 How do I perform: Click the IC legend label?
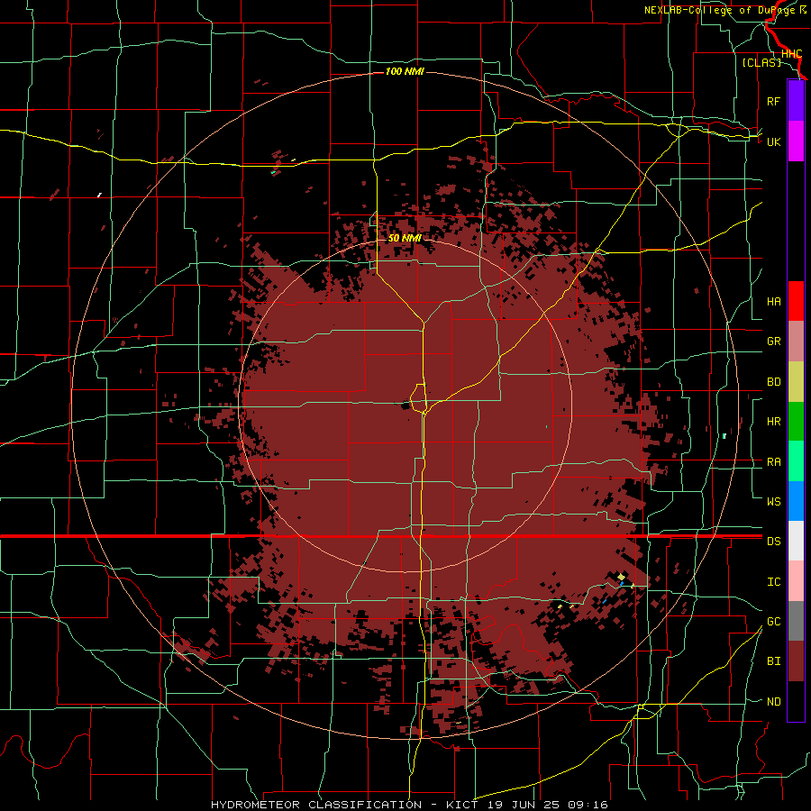click(x=773, y=582)
